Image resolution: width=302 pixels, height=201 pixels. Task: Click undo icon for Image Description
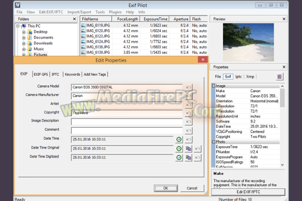click(x=189, y=122)
